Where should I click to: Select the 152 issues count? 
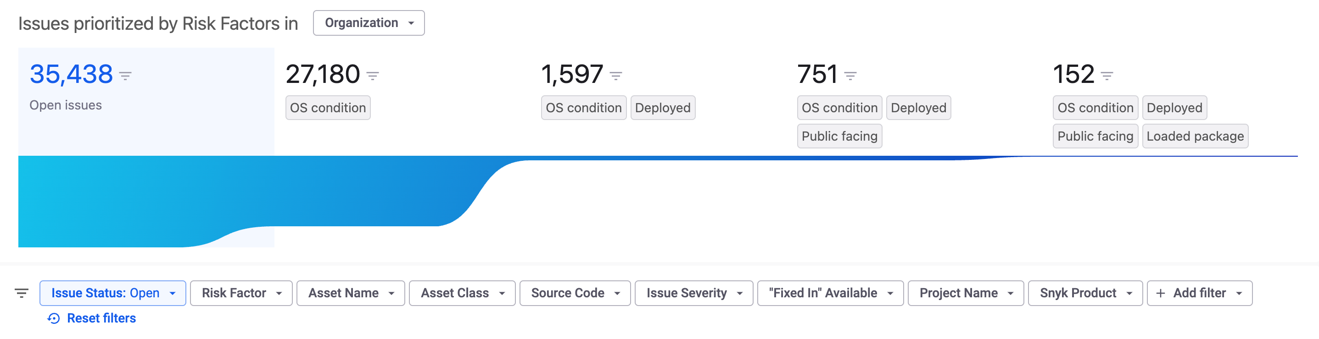1074,74
